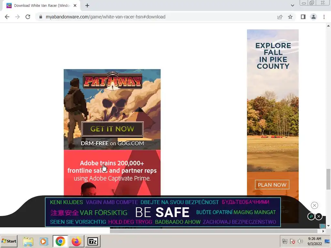Close the bottom banner with circled X

click(x=314, y=205)
